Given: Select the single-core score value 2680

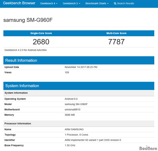Looking at the screenshot, I should coord(41,42).
